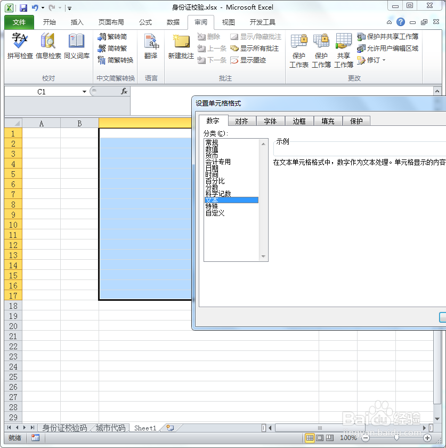Select row 20 header

(13, 326)
